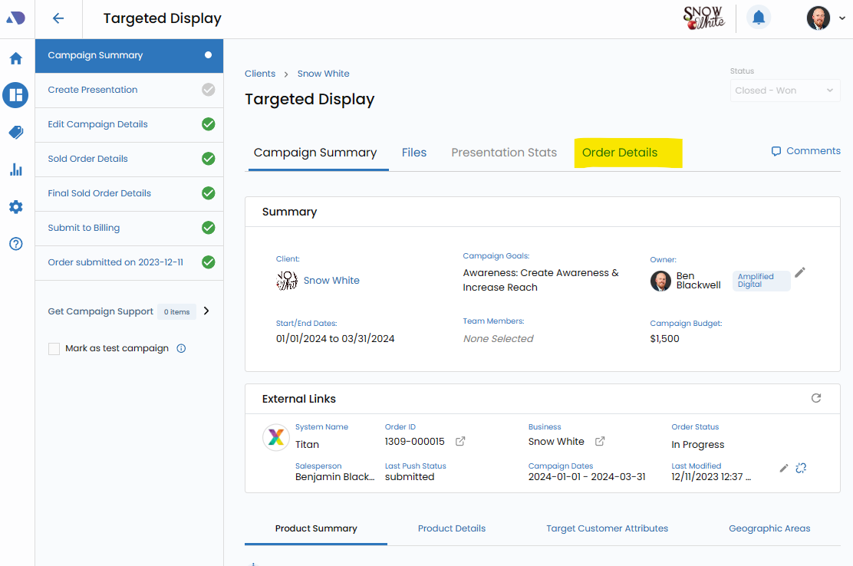Image resolution: width=853 pixels, height=566 pixels.
Task: Select Sold Order Details step
Action: (x=87, y=159)
